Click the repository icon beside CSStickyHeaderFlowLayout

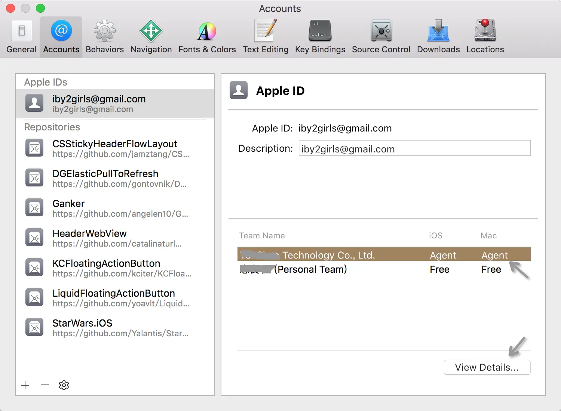click(x=34, y=148)
